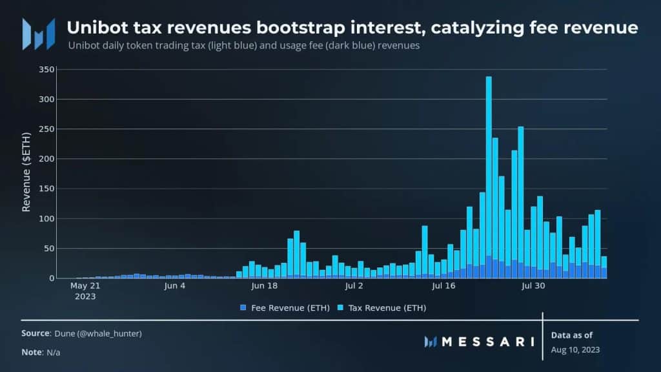661x372 pixels.
Task: Click the chart title about Unibot tax revenues
Action: tap(352, 27)
